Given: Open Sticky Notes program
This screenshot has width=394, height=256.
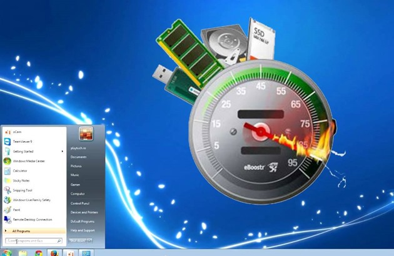Looking at the screenshot, I should pyautogui.click(x=21, y=180).
